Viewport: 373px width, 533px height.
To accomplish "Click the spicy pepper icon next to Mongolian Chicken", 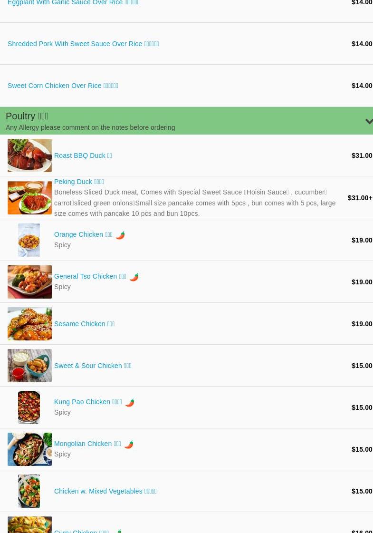I will point(129,444).
